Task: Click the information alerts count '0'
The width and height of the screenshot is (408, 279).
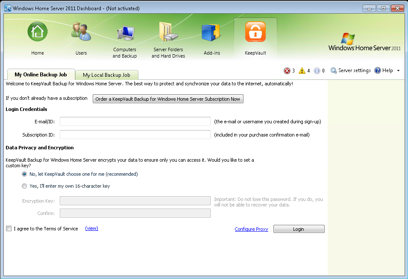Action: pyautogui.click(x=323, y=71)
